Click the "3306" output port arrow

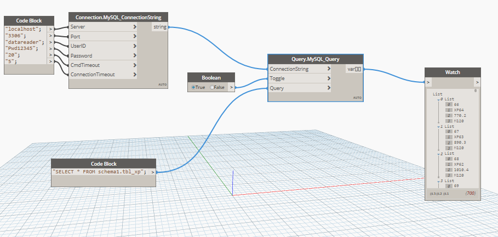coord(50,35)
